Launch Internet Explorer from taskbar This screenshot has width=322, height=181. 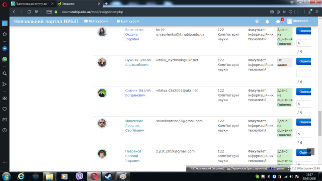[x=21, y=176]
